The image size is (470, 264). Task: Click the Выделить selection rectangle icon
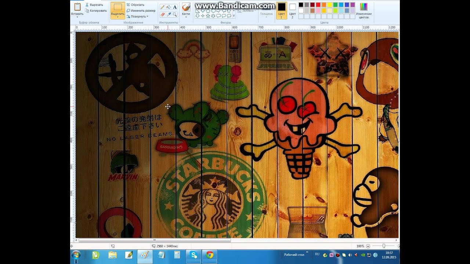117,7
